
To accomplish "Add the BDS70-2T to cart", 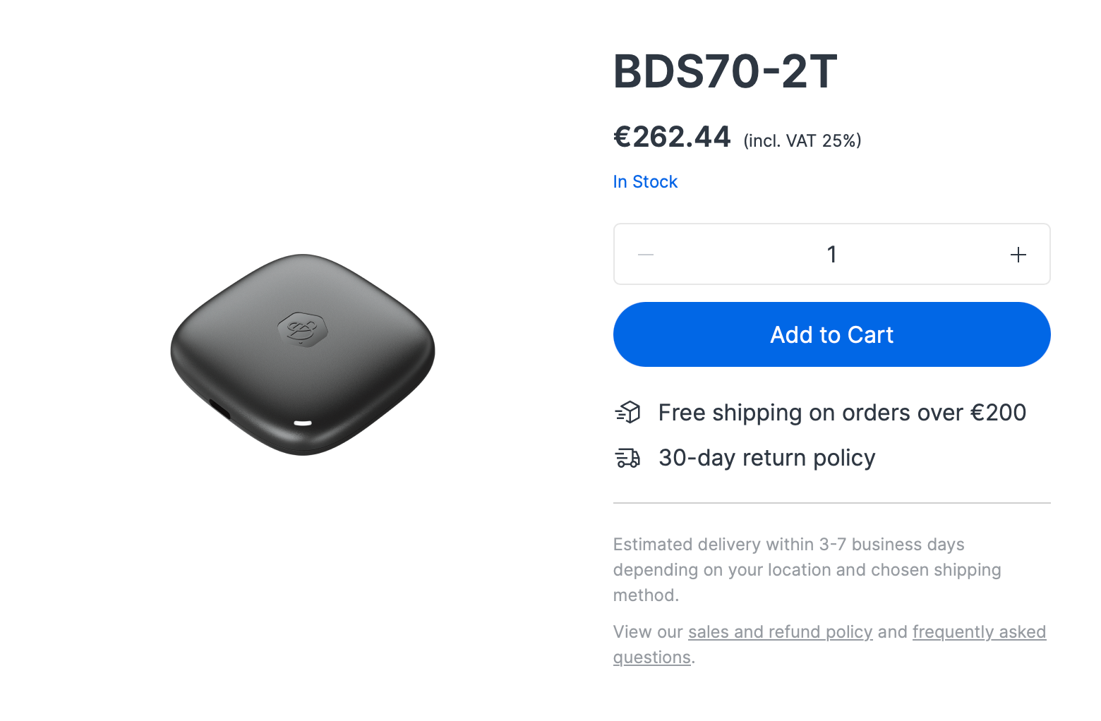I will pos(831,334).
